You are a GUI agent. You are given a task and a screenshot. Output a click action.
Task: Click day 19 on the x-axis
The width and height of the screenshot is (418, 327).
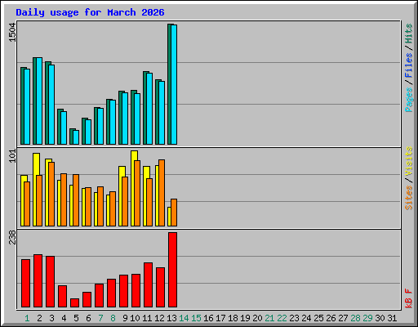(x=245, y=318)
